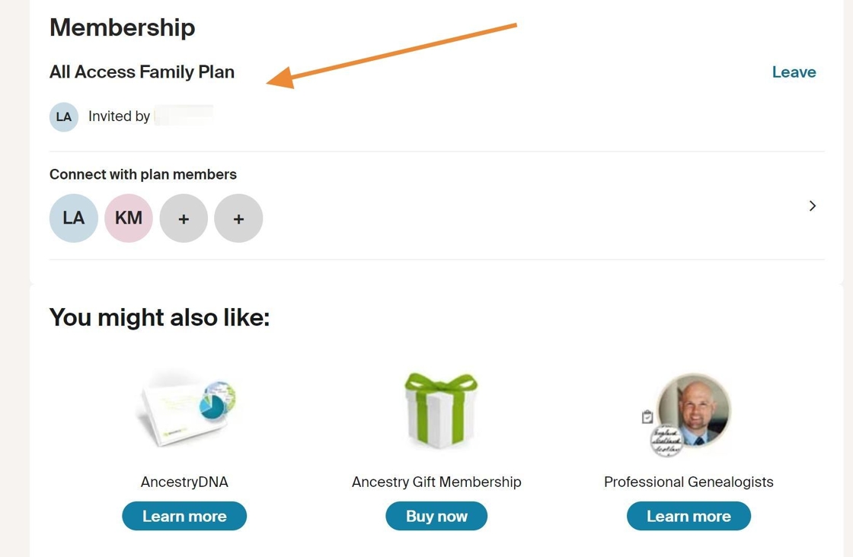Viewport: 853px width, 557px height.
Task: Click the All Access Family Plan heading
Action: (142, 72)
